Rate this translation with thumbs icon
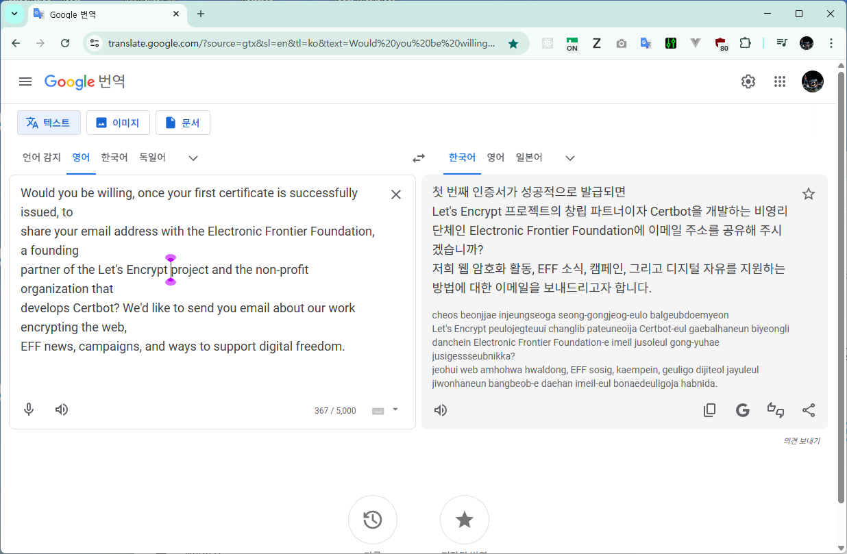The height and width of the screenshot is (554, 847). tap(776, 410)
